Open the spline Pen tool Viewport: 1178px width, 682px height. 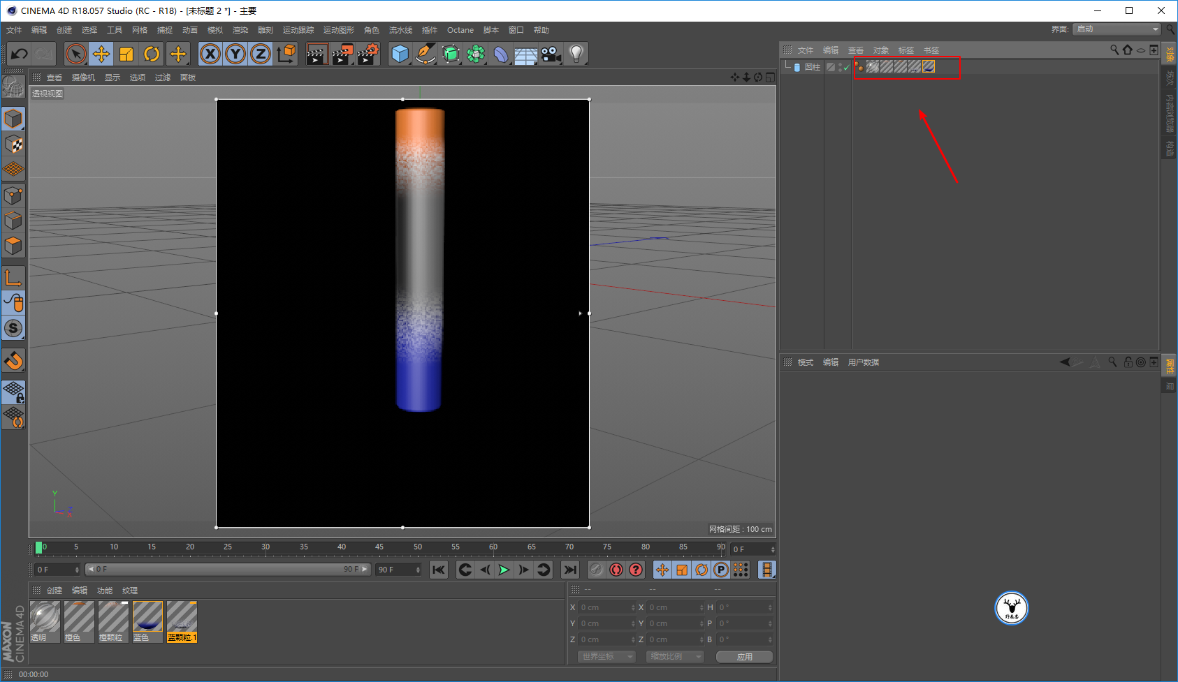click(x=425, y=54)
